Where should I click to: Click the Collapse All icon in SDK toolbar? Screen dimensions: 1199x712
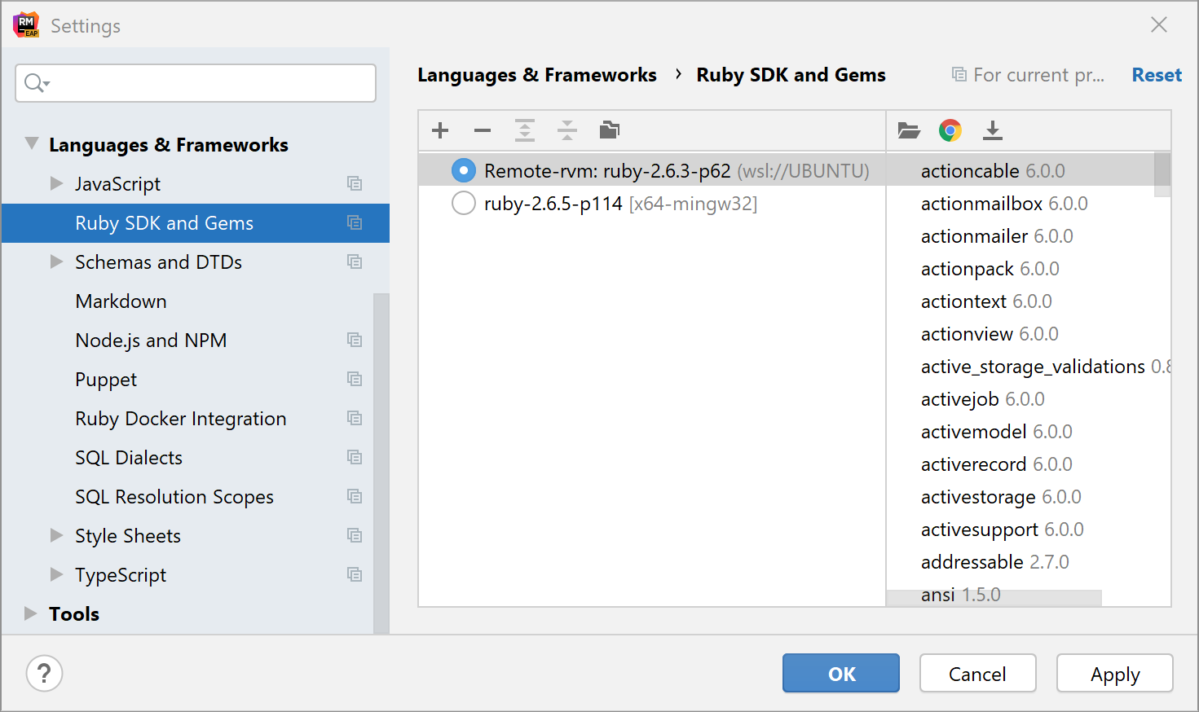566,130
